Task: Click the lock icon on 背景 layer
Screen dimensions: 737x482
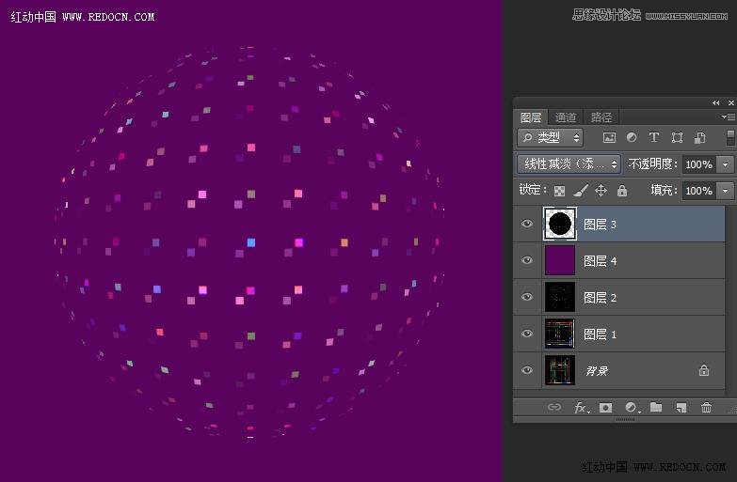Action: 704,370
